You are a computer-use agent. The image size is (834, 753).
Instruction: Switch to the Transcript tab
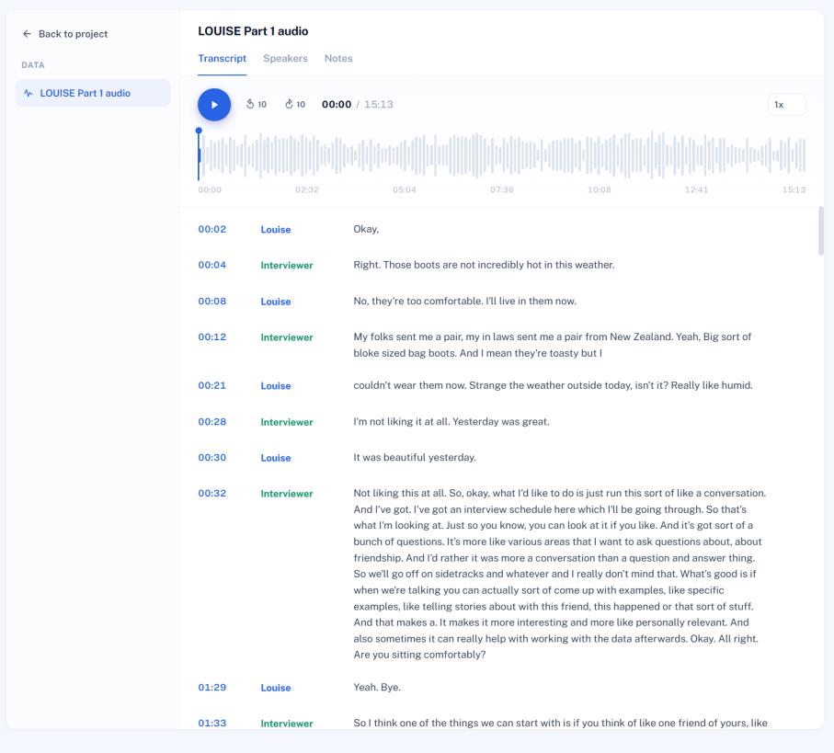[x=222, y=59]
